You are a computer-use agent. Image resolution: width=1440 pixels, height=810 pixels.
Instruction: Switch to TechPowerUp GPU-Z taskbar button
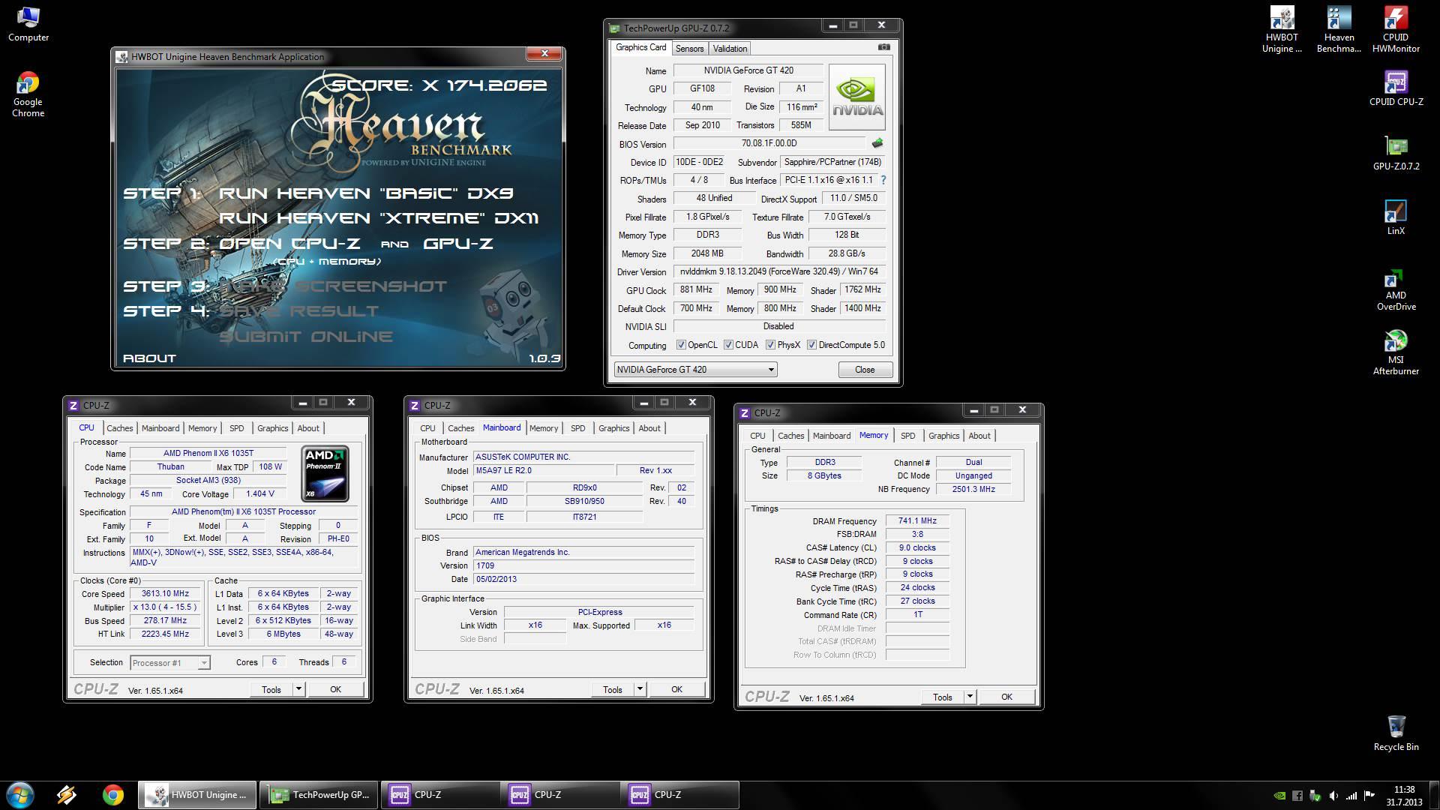coord(320,795)
